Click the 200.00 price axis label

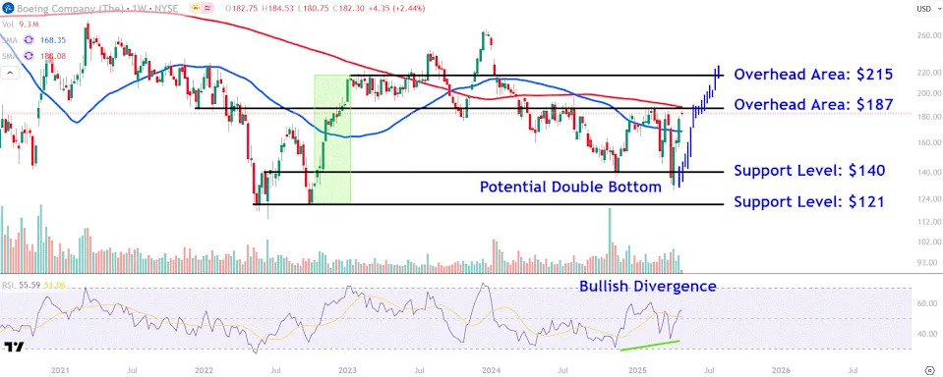(x=928, y=93)
